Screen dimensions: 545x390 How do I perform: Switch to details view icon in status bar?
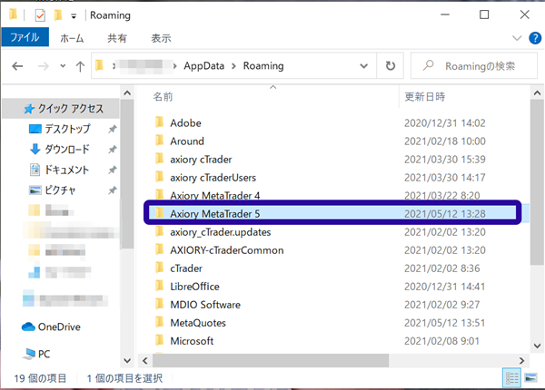coord(512,378)
